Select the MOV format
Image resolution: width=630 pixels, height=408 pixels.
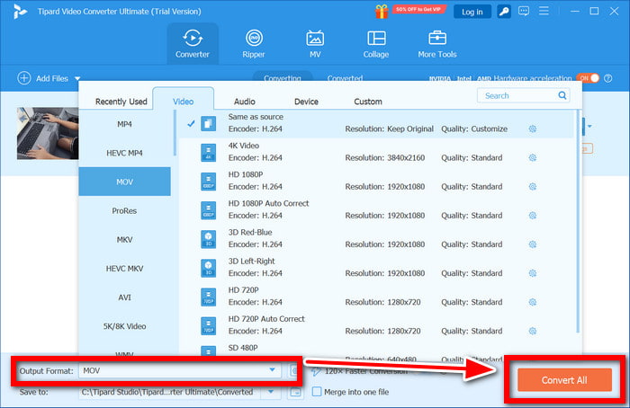tap(124, 182)
